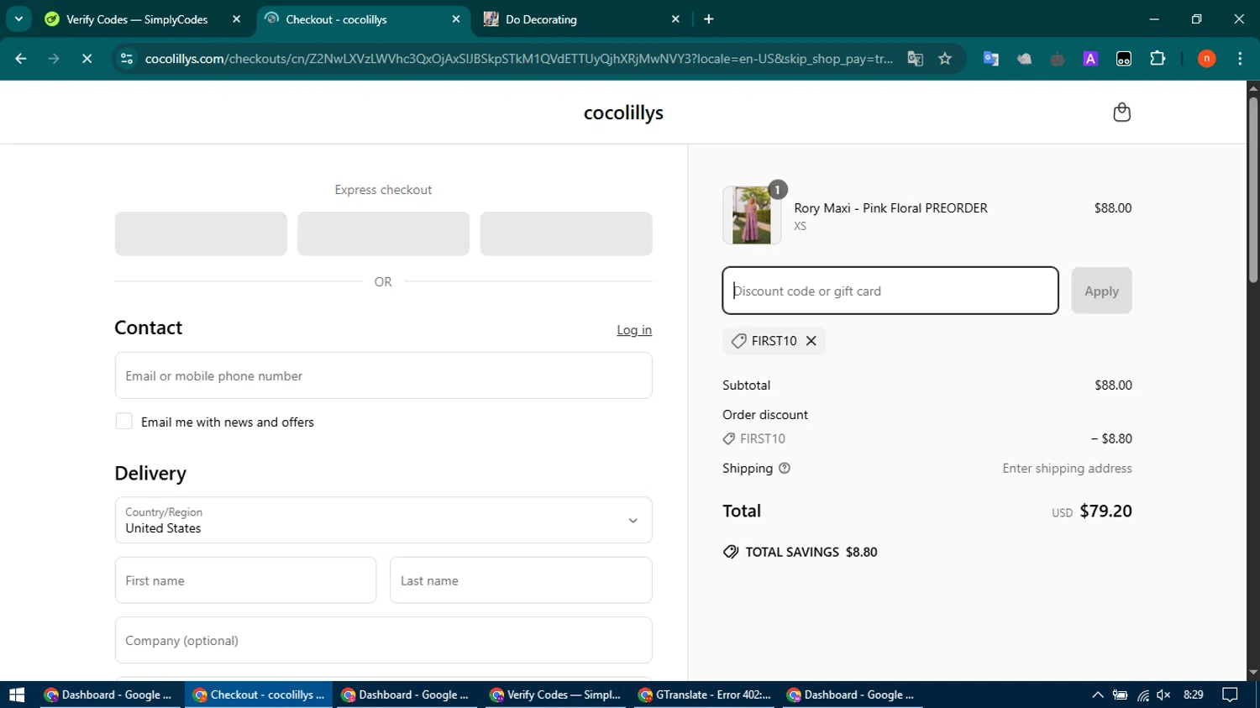The width and height of the screenshot is (1260, 708).
Task: Click the forward navigation arrow
Action: 54,59
